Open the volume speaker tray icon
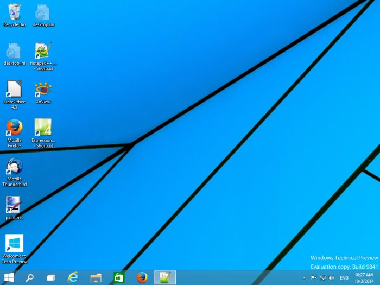 (331, 278)
